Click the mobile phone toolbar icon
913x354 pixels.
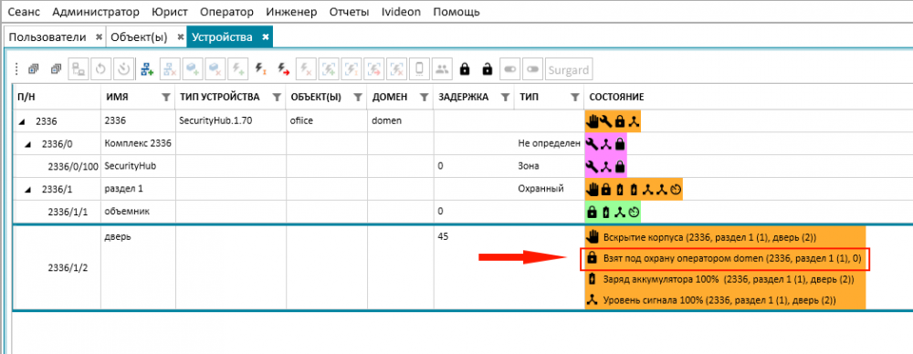419,69
